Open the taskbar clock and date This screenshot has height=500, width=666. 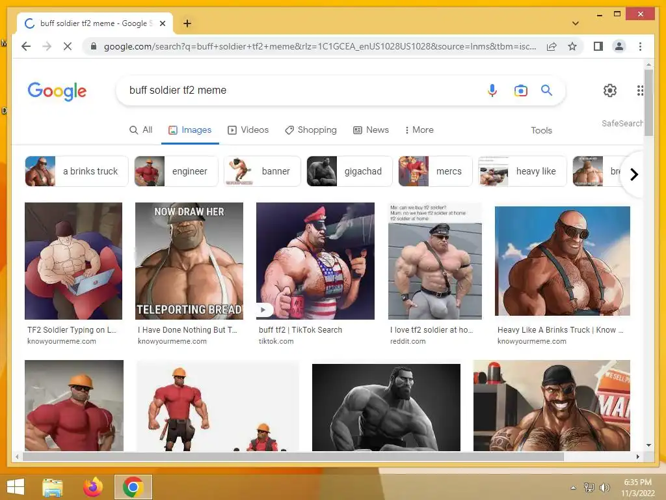click(638, 488)
